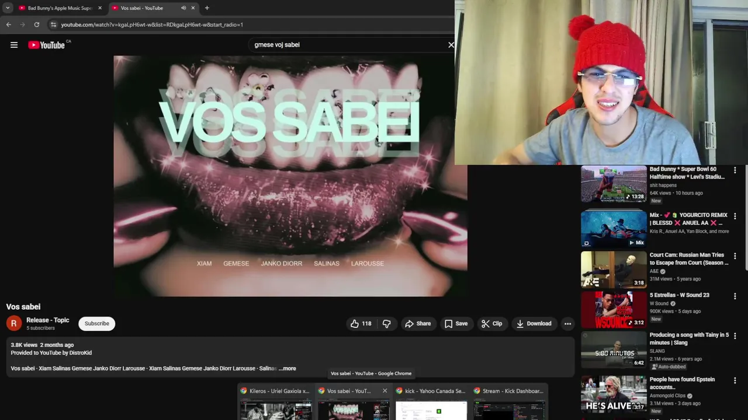Open options for Epstein accounts video
This screenshot has height=420, width=748.
735,381
